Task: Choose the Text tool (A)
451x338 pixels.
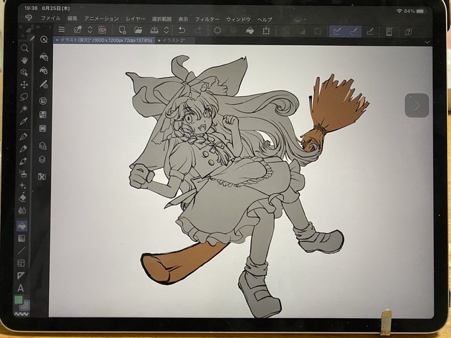Action: tap(21, 288)
